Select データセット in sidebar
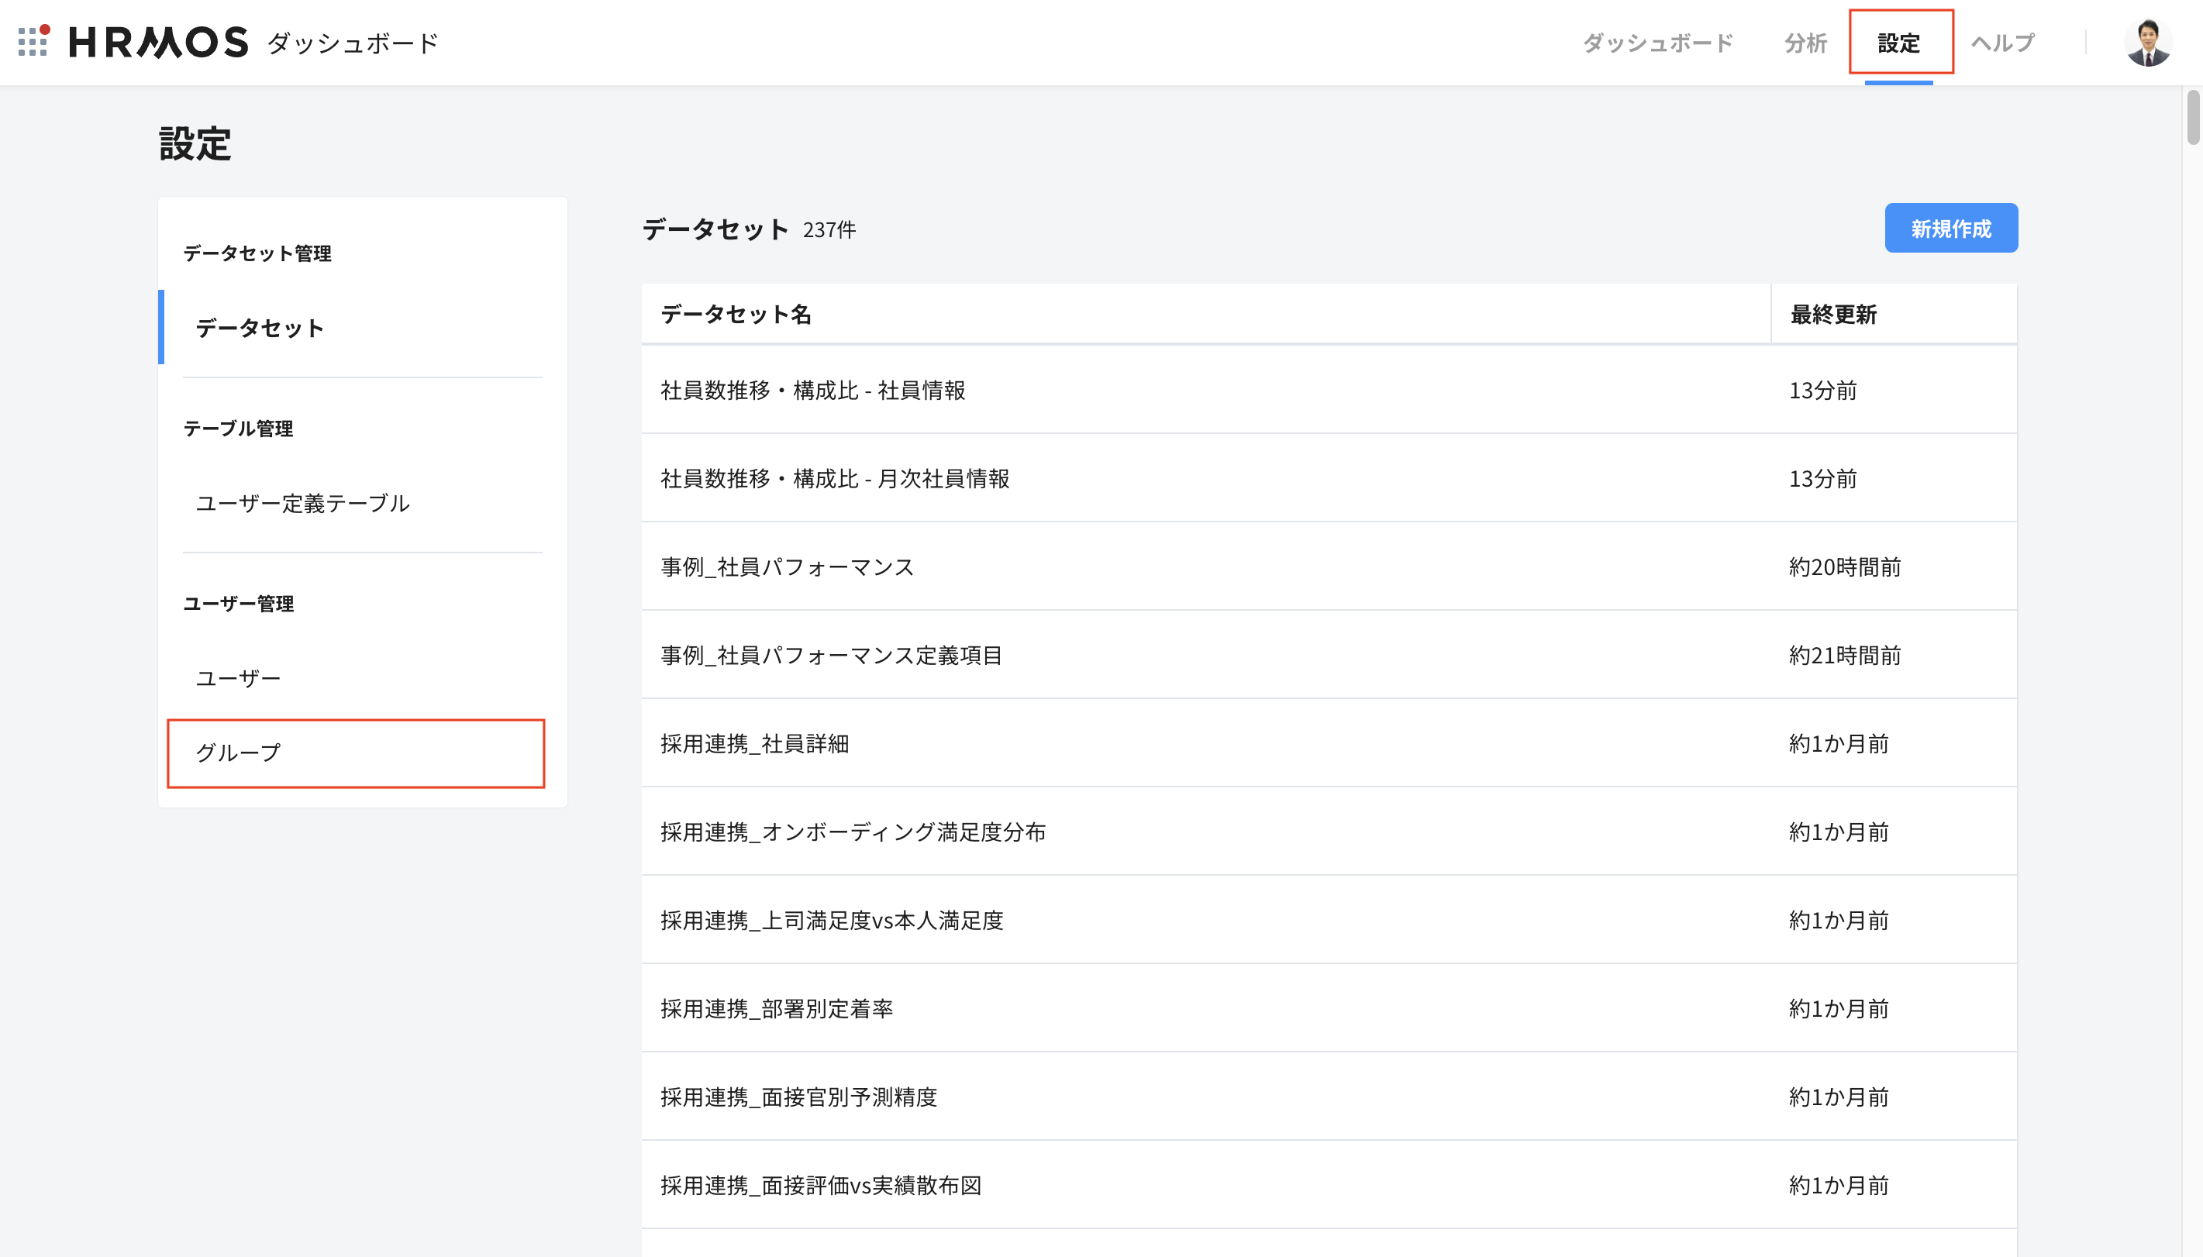 [260, 328]
